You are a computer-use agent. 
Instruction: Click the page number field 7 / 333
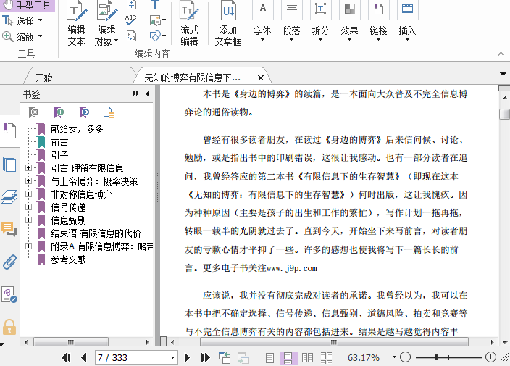click(136, 358)
